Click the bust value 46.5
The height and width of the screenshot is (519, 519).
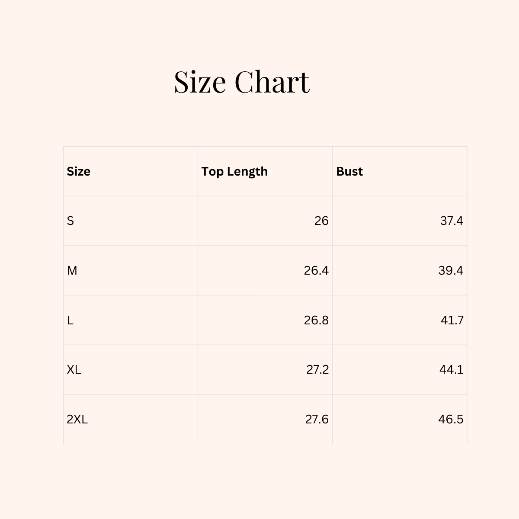coord(451,419)
